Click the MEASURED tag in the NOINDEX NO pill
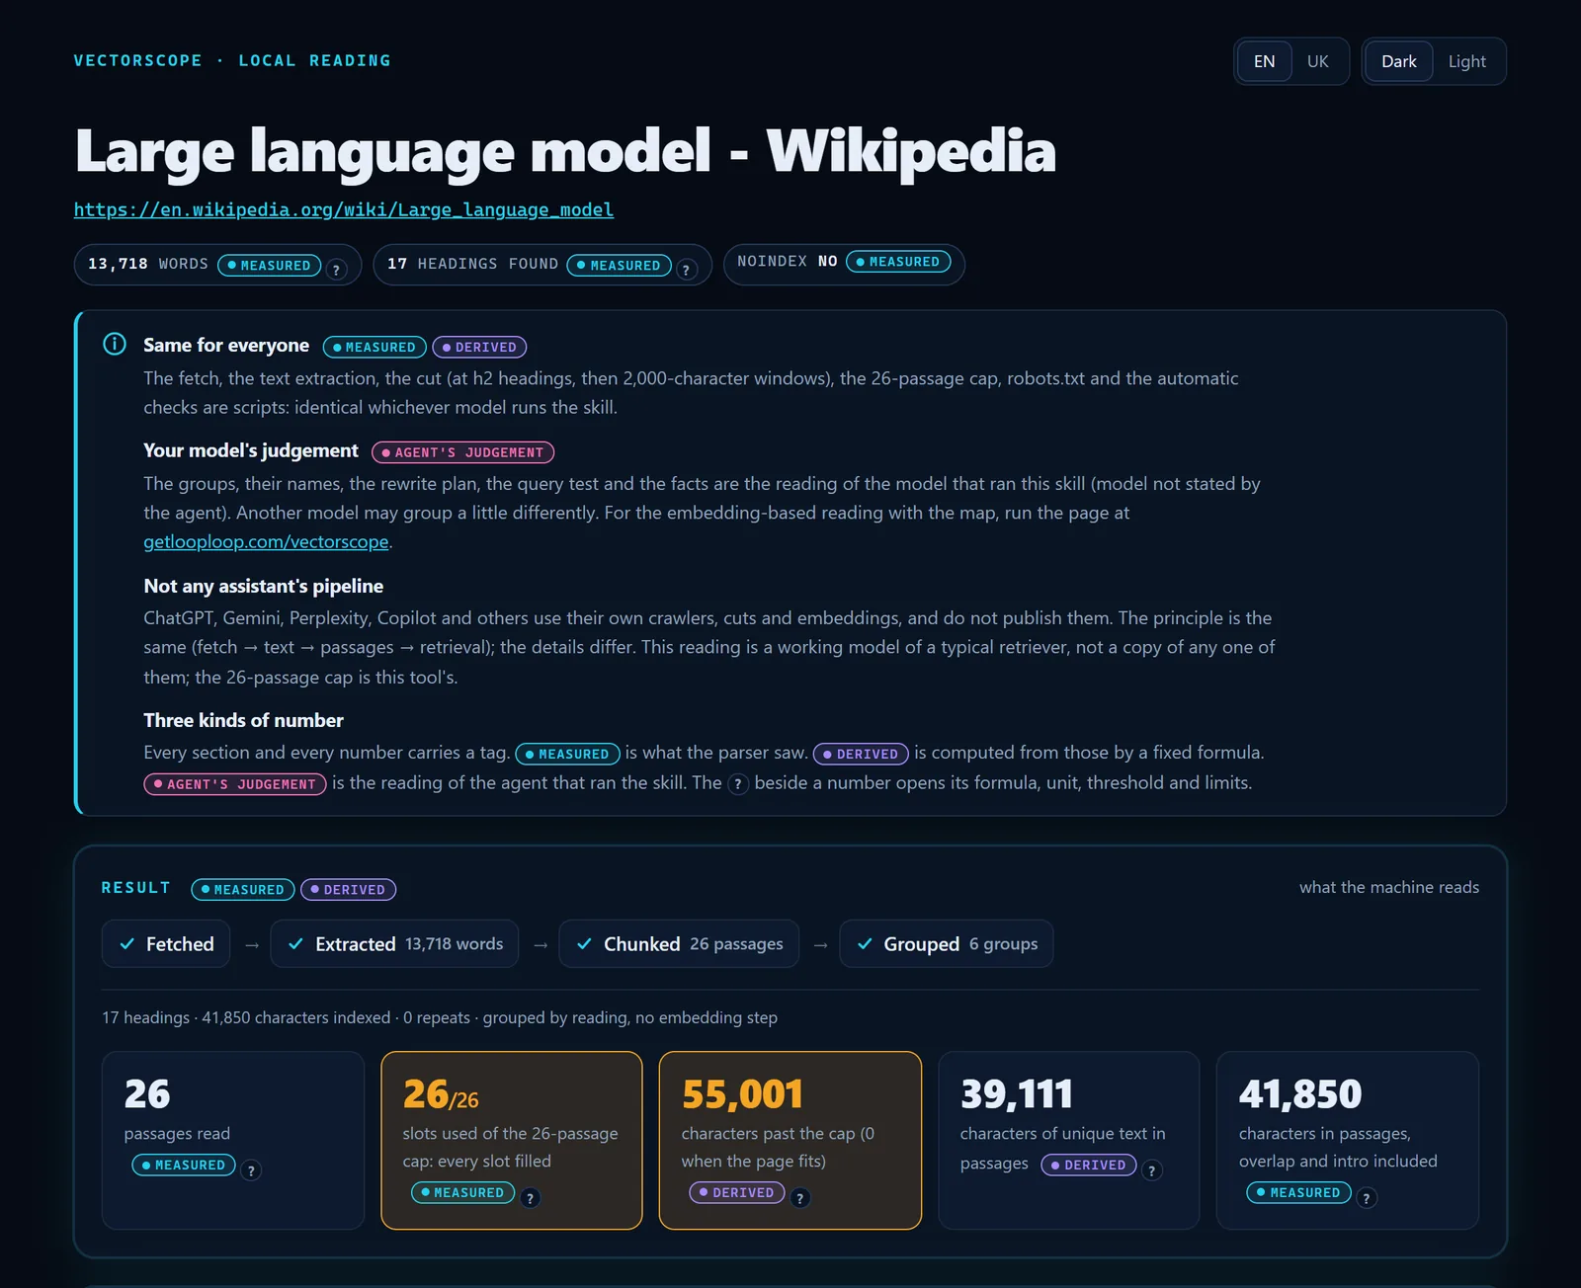Image resolution: width=1581 pixels, height=1288 pixels. (x=898, y=262)
